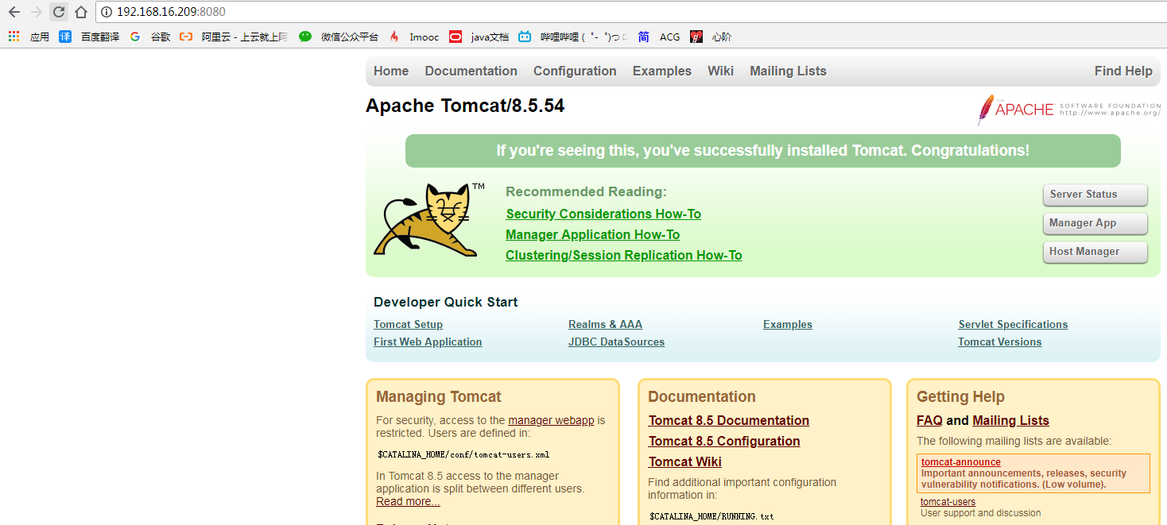The height and width of the screenshot is (525, 1167).
Task: Click the Host Manager button
Action: point(1095,252)
